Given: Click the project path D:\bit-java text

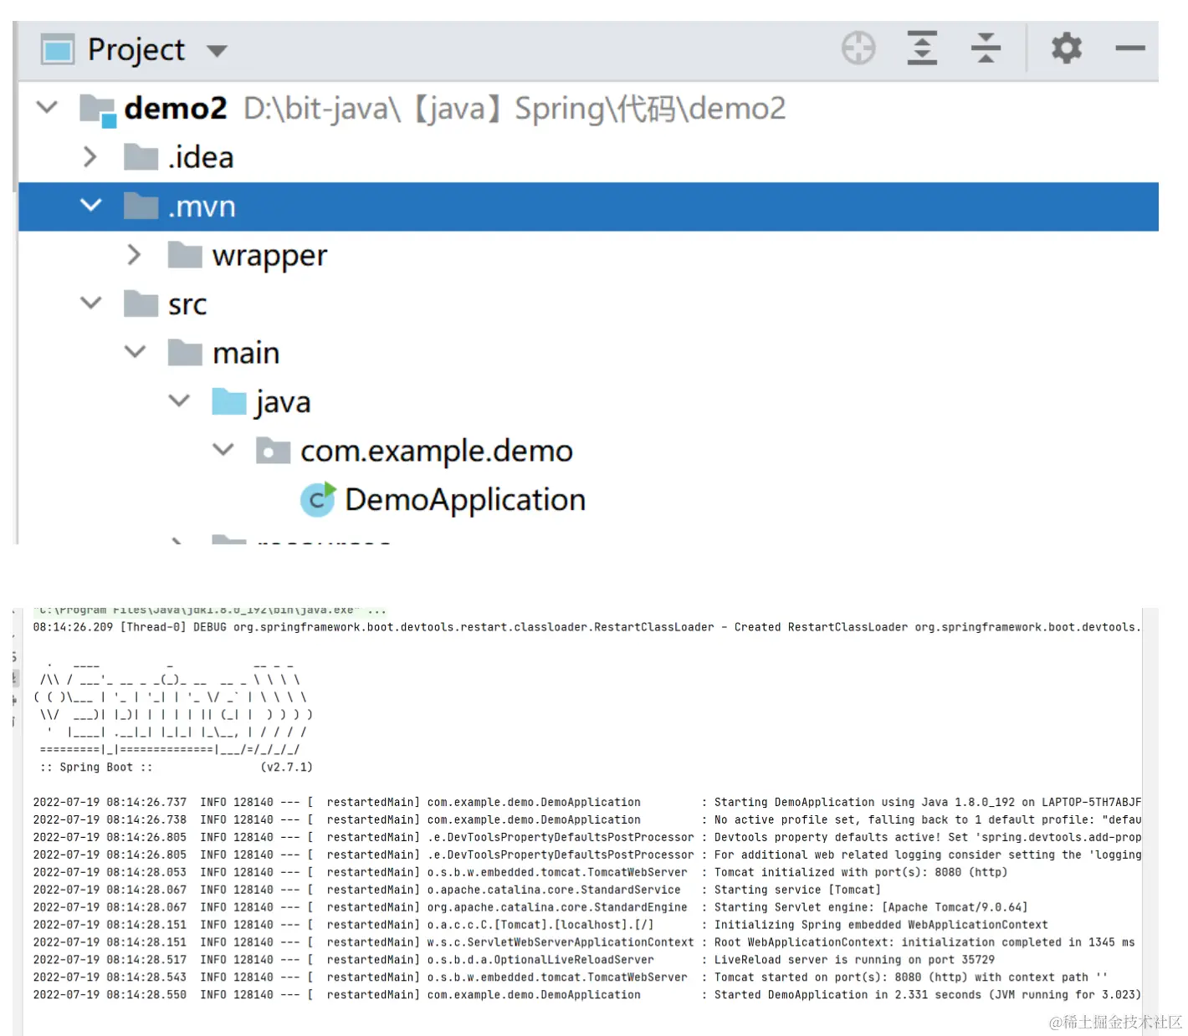Looking at the screenshot, I should 515,109.
